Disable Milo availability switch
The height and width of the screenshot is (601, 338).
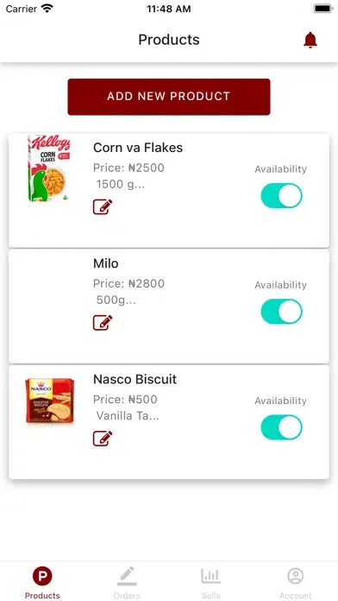(281, 312)
